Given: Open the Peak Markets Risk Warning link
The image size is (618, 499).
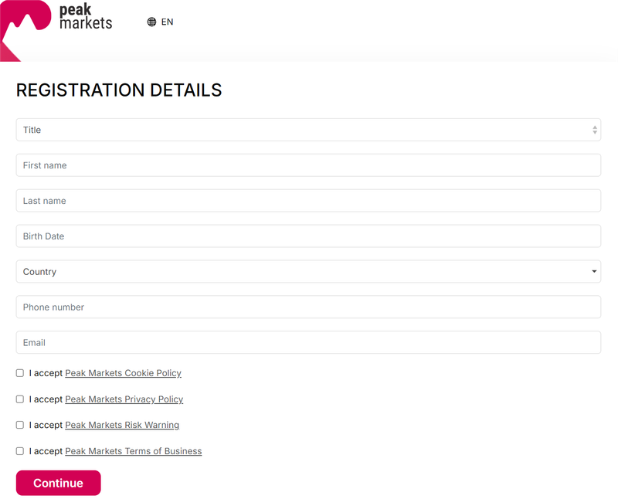Looking at the screenshot, I should point(122,425).
